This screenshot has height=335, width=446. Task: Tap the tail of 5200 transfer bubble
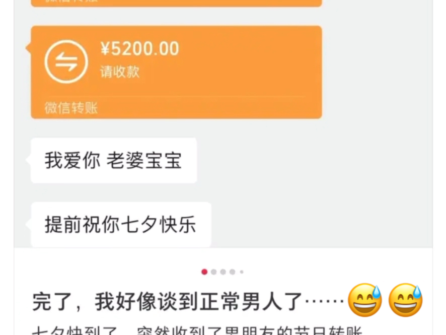(28, 47)
